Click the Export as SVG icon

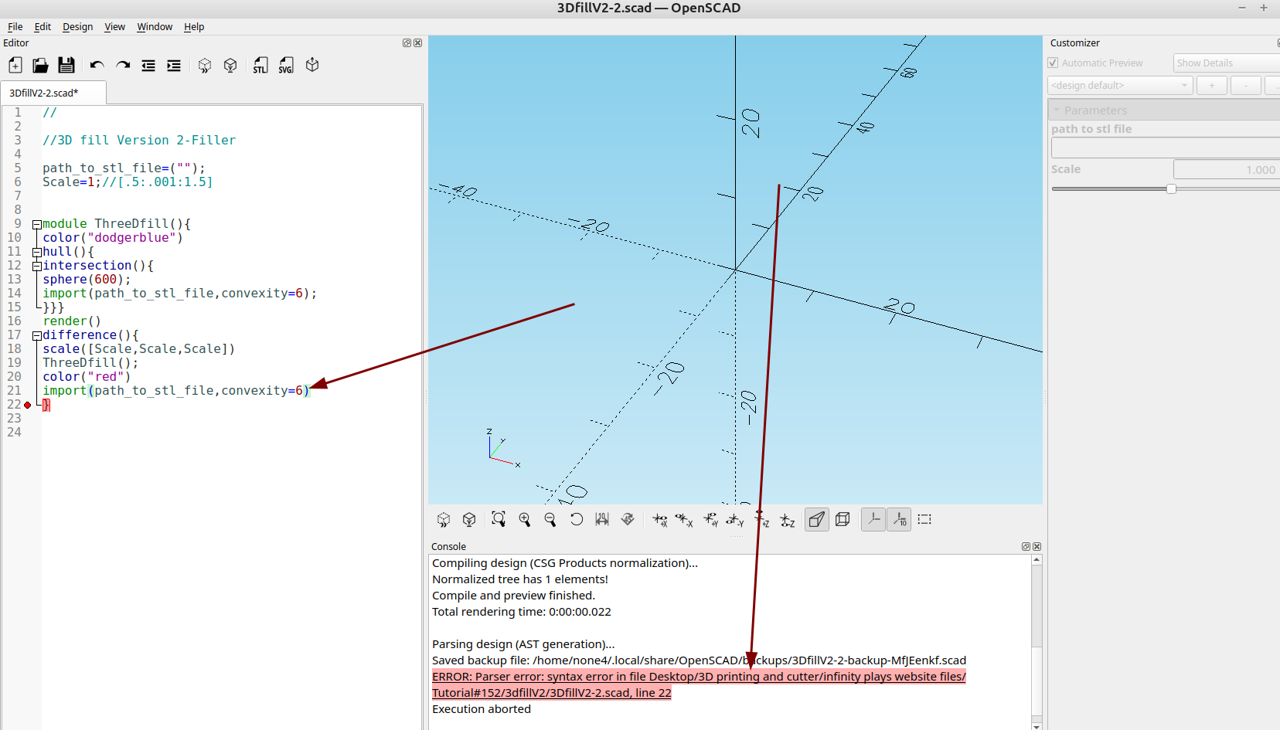pos(286,66)
